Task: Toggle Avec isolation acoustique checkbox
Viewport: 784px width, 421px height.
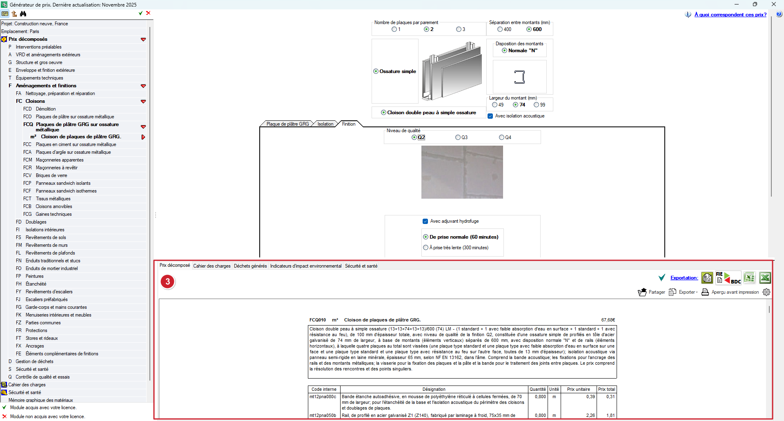Action: pos(490,116)
